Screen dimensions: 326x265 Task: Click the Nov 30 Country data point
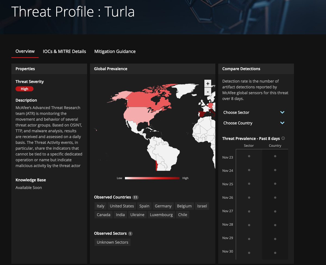[x=275, y=253]
